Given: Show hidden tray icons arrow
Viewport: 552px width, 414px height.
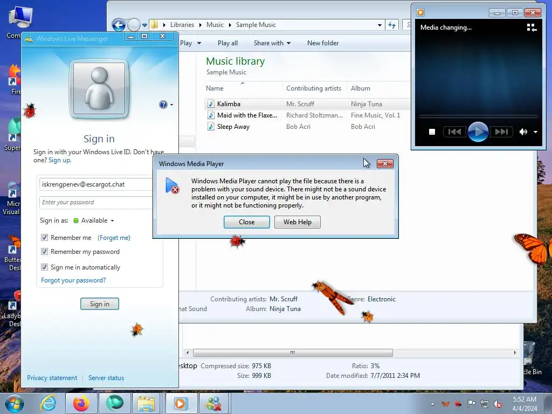Looking at the screenshot, I should pos(433,404).
